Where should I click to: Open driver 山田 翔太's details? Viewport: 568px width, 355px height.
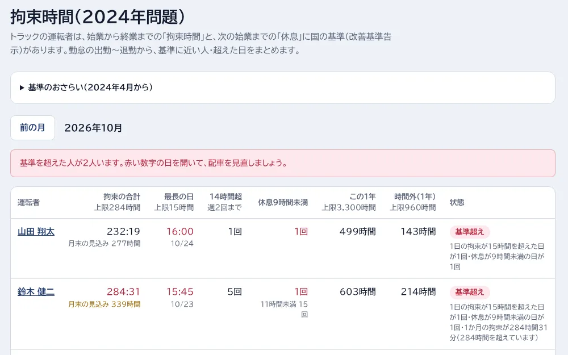tap(36, 232)
